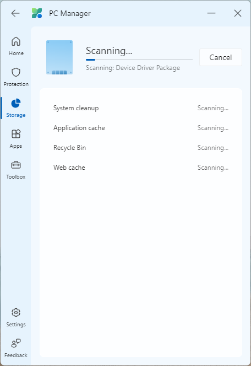Click the Storage tab label
Image resolution: width=251 pixels, height=366 pixels.
[16, 115]
